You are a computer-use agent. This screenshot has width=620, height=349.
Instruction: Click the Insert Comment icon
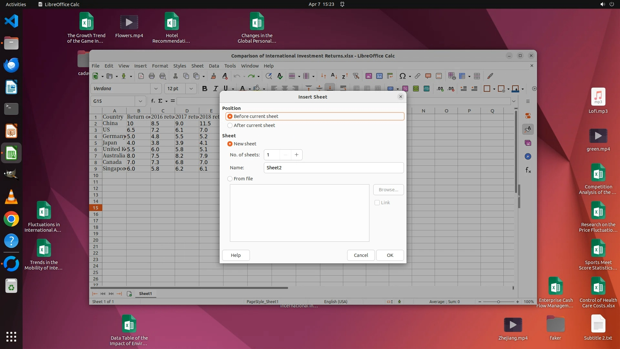pyautogui.click(x=428, y=76)
